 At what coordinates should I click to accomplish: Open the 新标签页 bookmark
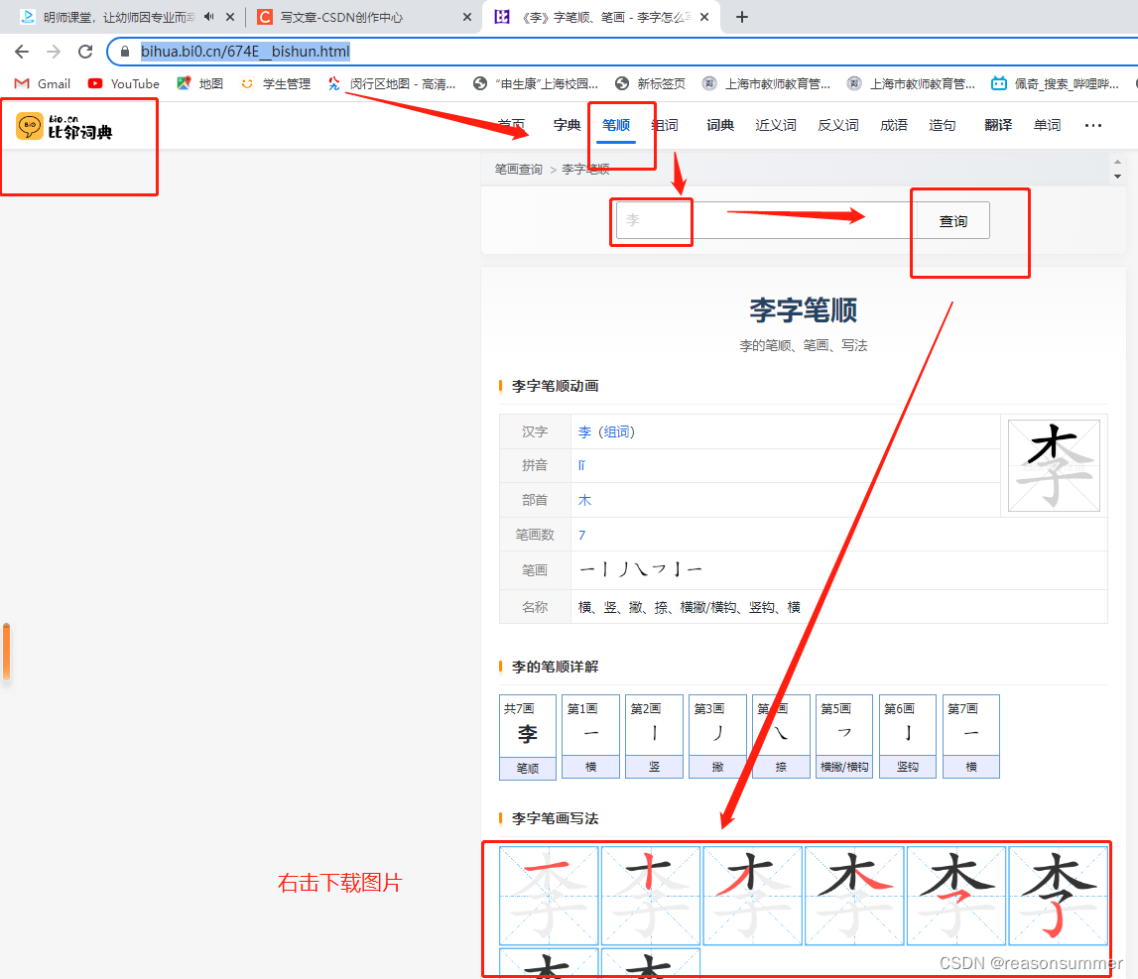pyautogui.click(x=650, y=83)
